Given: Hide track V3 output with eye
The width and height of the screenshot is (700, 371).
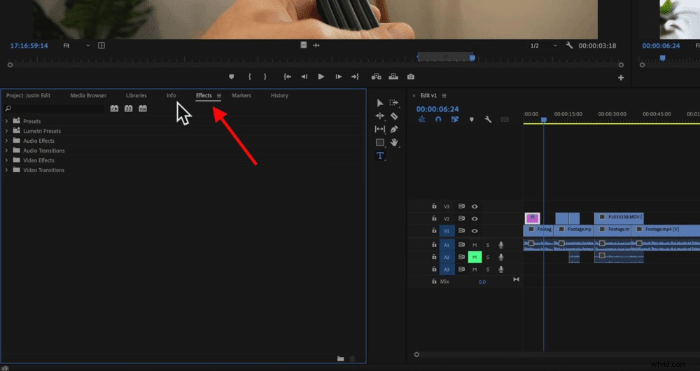Looking at the screenshot, I should coord(475,206).
